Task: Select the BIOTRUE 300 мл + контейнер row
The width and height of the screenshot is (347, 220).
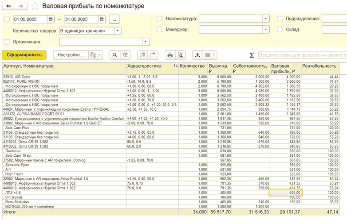Action: [x=171, y=207]
